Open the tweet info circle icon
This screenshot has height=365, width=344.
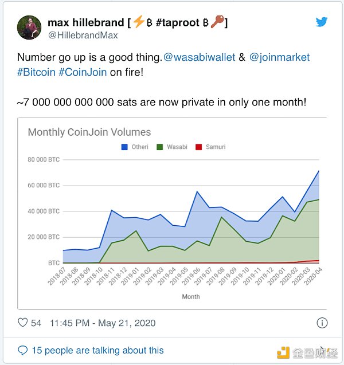coord(322,323)
